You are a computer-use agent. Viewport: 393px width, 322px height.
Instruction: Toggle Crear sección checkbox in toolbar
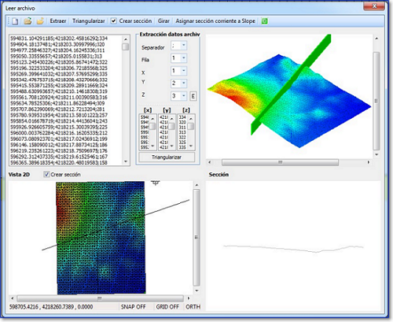pyautogui.click(x=113, y=21)
